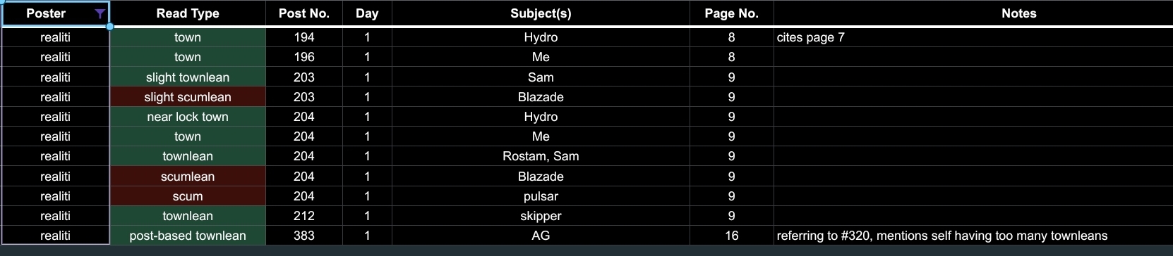Click the page number 16 cell
This screenshot has height=256, width=1173.
731,236
